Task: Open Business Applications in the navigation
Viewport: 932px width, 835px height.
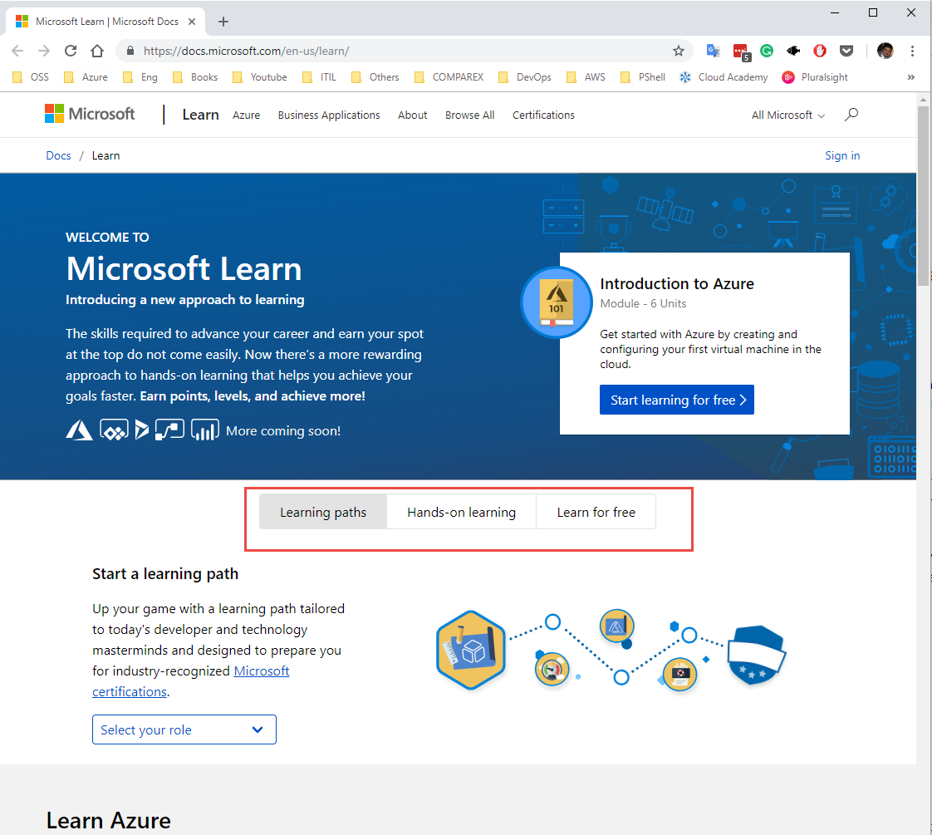Action: point(329,115)
